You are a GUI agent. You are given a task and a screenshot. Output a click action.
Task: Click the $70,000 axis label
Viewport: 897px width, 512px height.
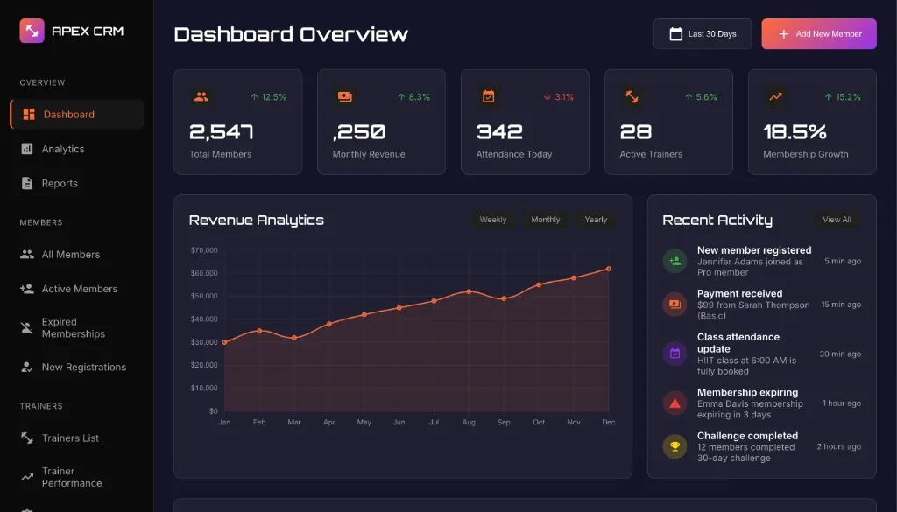203,250
